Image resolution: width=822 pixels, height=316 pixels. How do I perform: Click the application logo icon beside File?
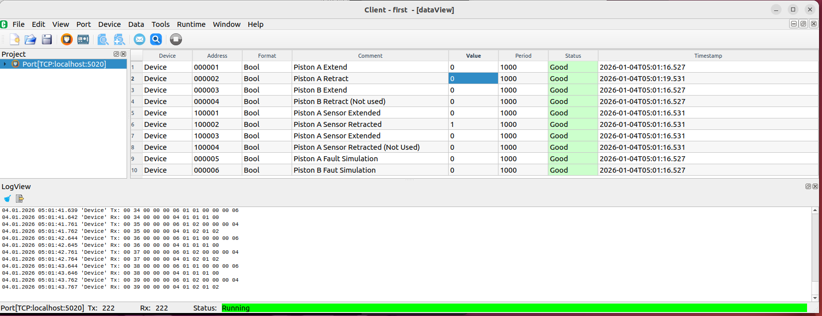tap(4, 24)
